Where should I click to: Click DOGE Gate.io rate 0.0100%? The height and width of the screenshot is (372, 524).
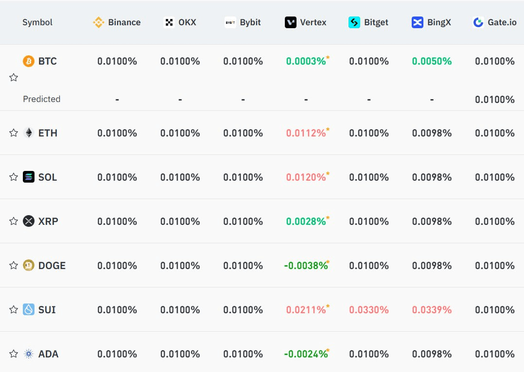pyautogui.click(x=495, y=266)
